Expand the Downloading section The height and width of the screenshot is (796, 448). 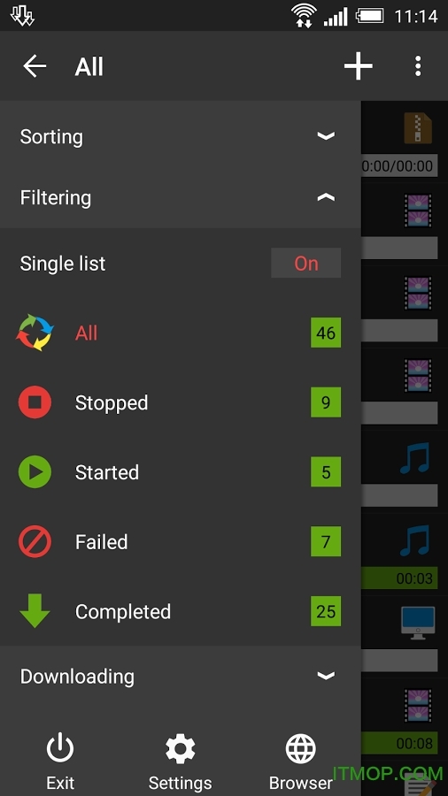coord(181,677)
